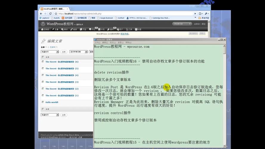Open the 工具 tools menu
The image size is (265, 149).
(129, 30)
